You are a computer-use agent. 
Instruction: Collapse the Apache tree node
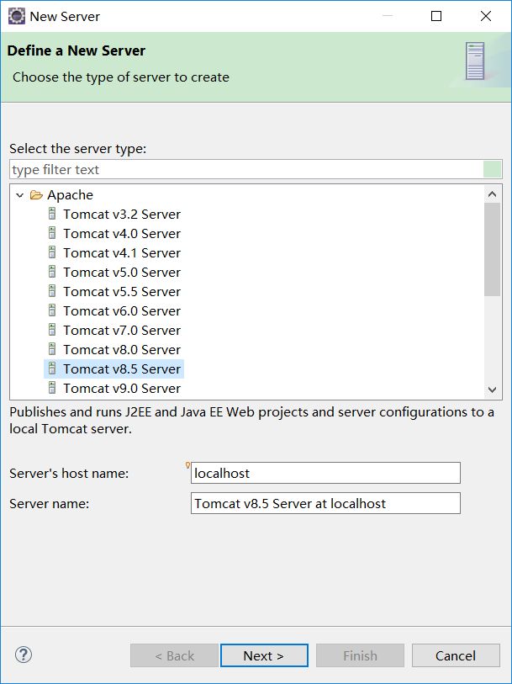(x=19, y=195)
